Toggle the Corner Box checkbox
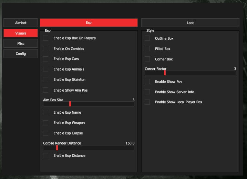Viewport: 247px width, 179px height. [147, 59]
